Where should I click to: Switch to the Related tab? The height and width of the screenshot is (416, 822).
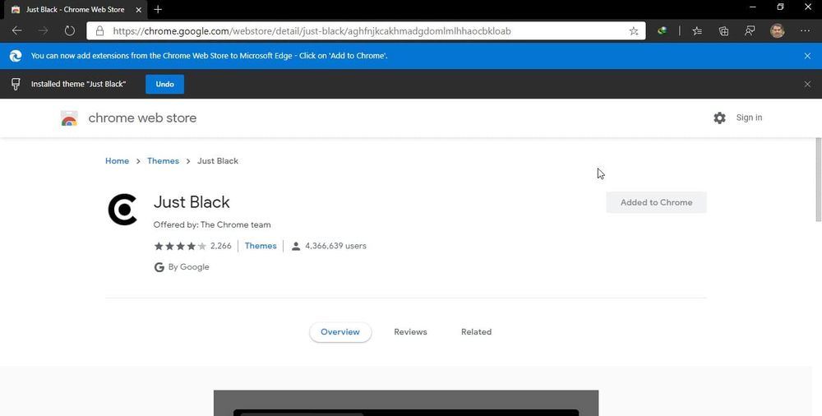pos(476,332)
